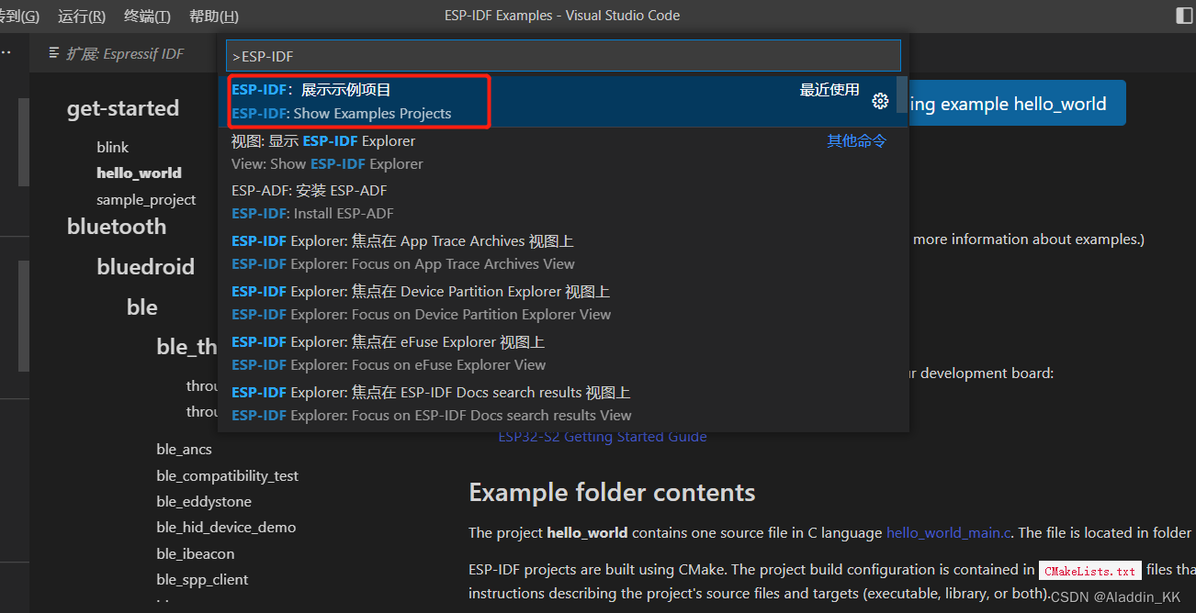The image size is (1196, 613).
Task: Select Focus on eFuse Explorer View
Action: pos(558,353)
